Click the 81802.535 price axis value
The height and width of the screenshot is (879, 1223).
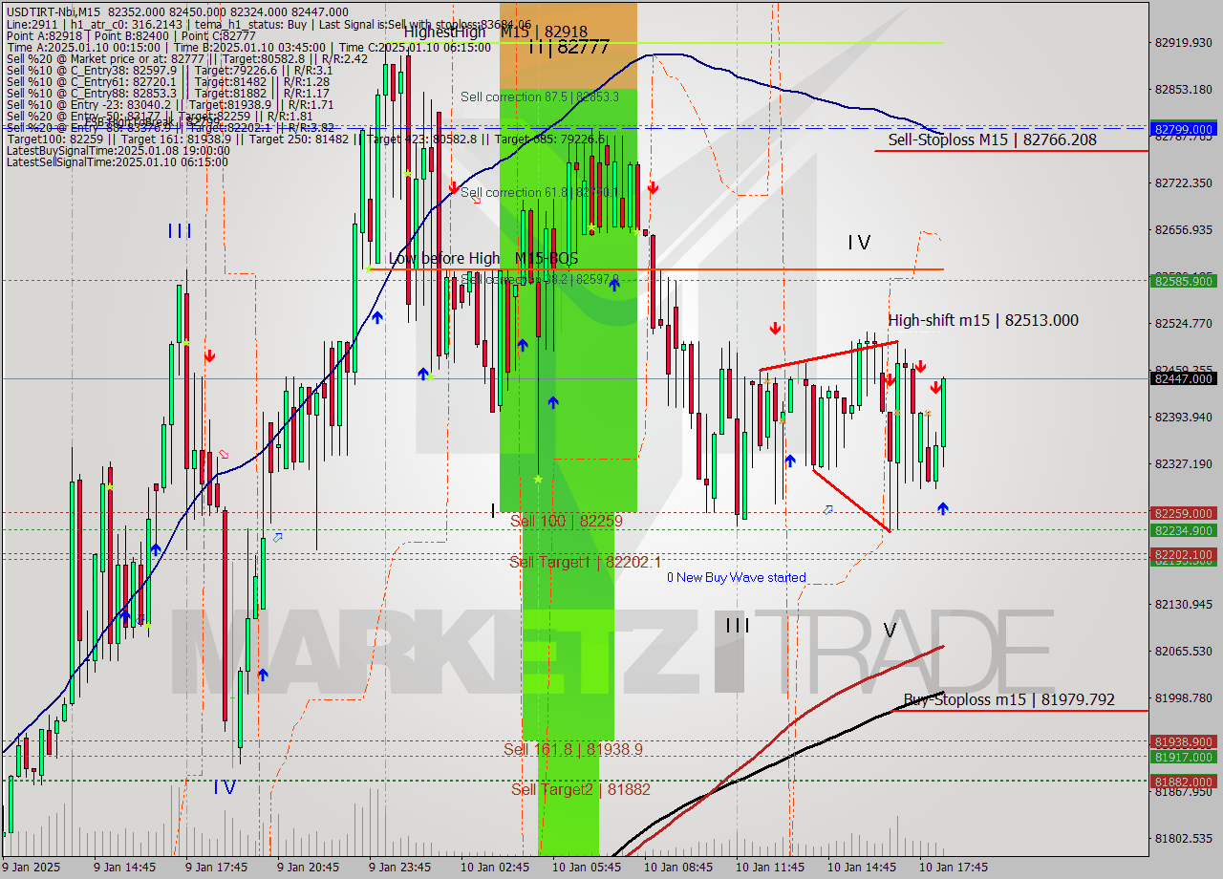(1184, 838)
